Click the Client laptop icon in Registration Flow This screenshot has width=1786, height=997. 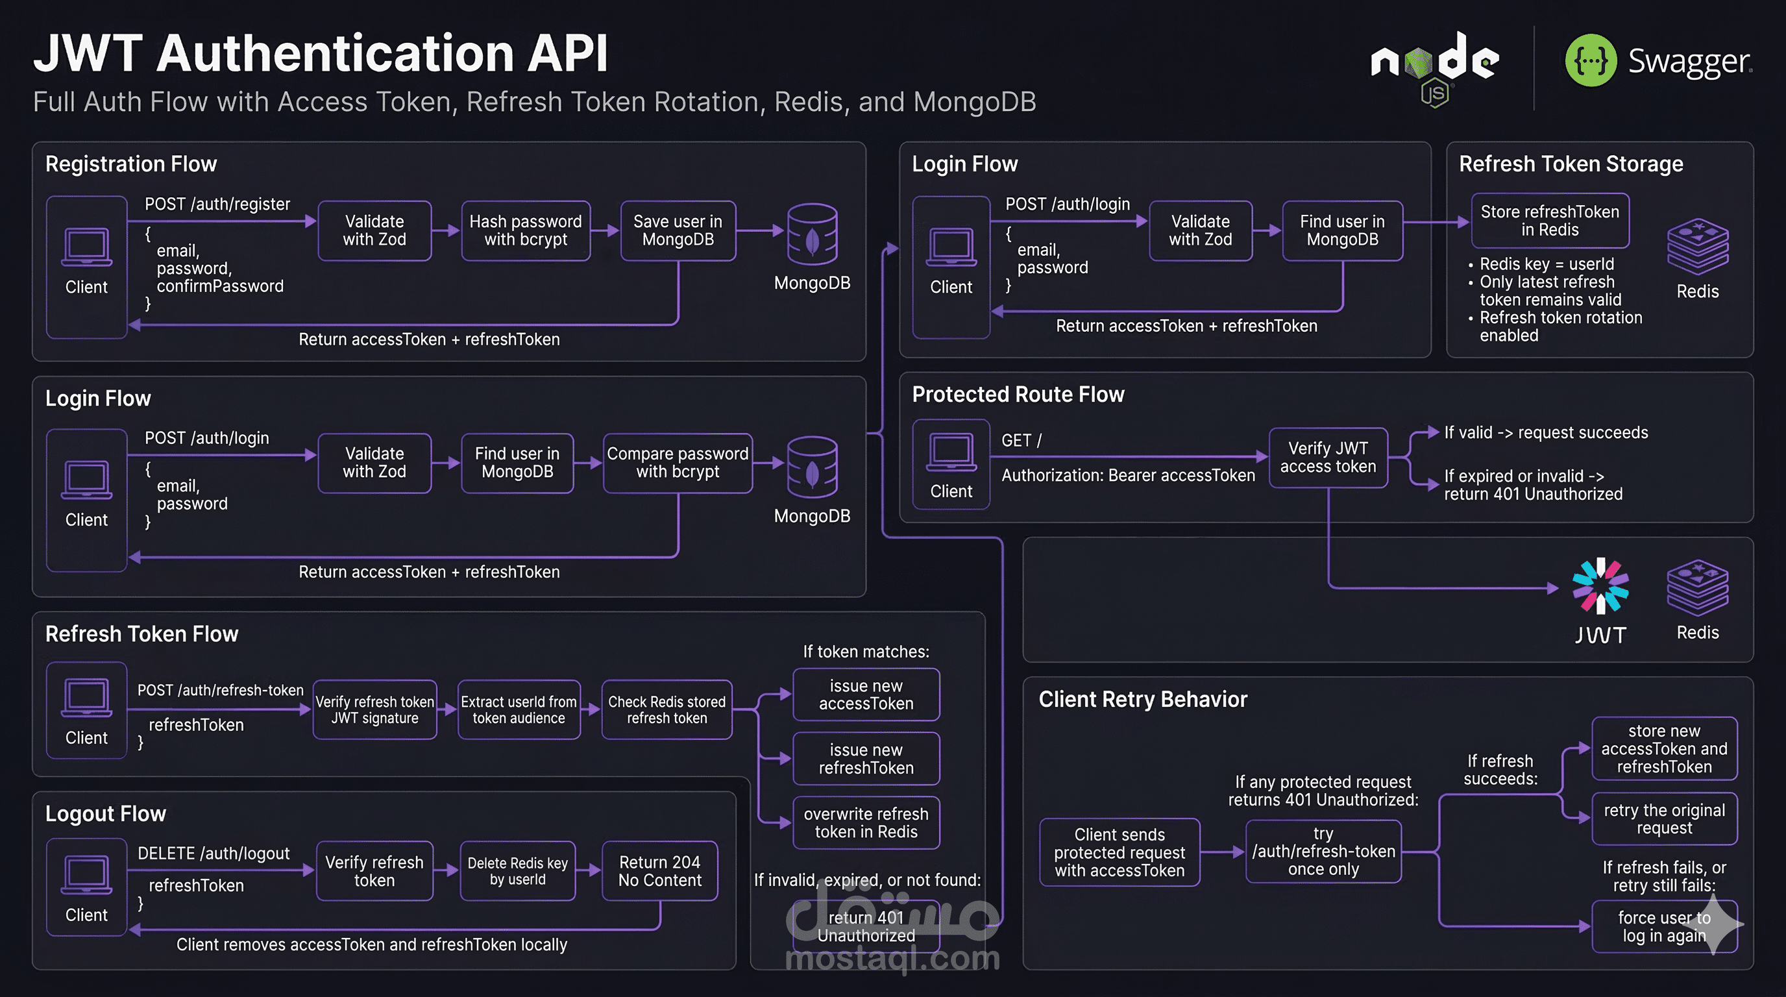pos(87,247)
